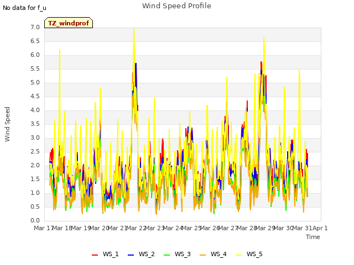Click the orange WS_4 legend swatch
354x265 pixels.
[203, 255]
